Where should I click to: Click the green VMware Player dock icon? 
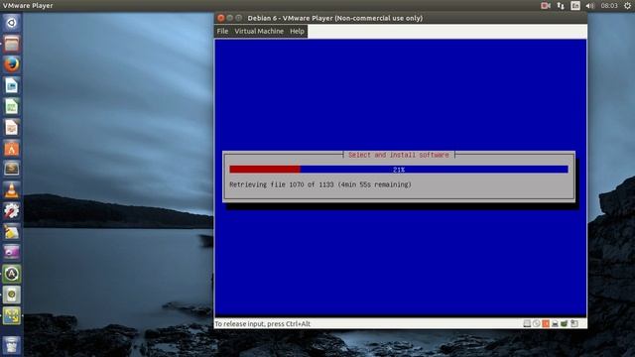[11, 316]
